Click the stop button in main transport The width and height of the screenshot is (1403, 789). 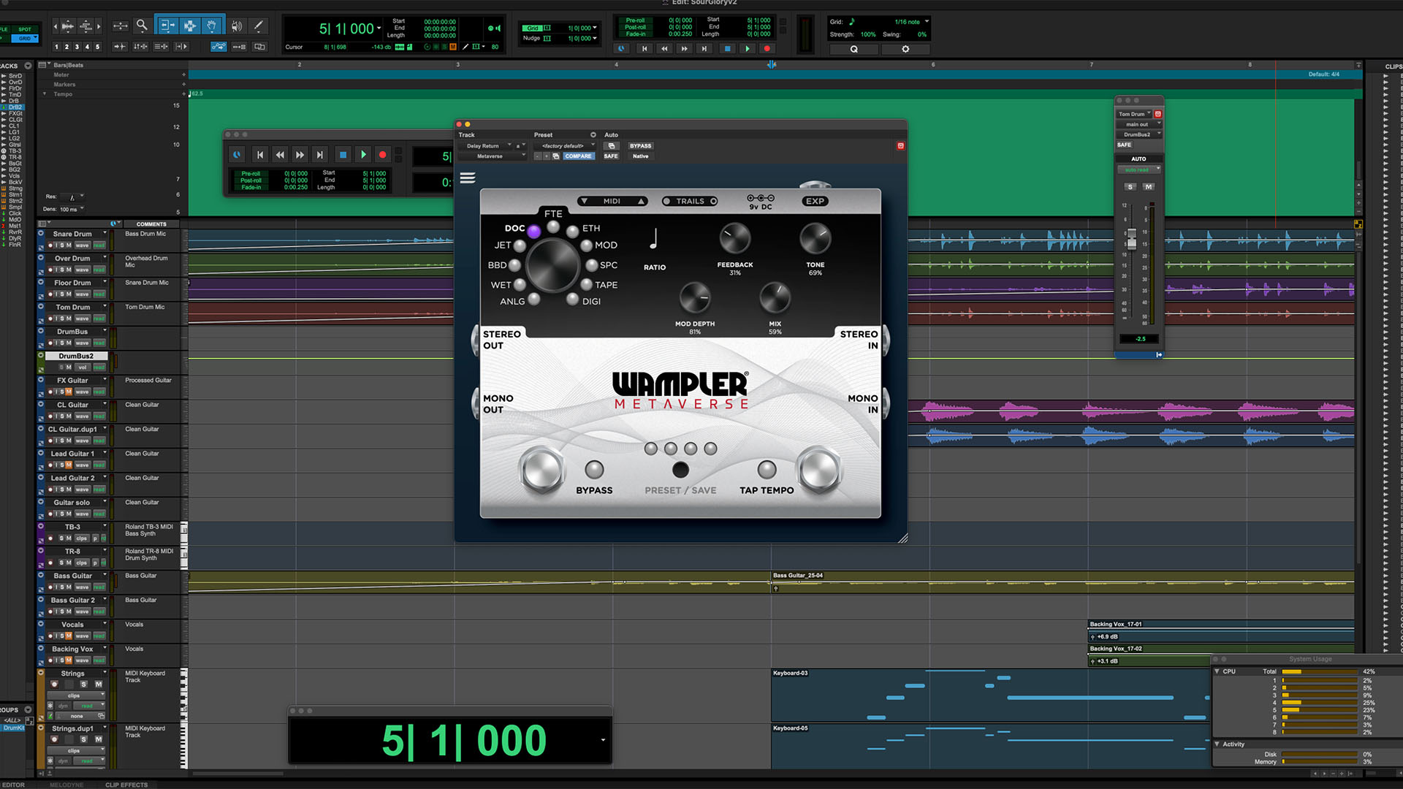(727, 48)
